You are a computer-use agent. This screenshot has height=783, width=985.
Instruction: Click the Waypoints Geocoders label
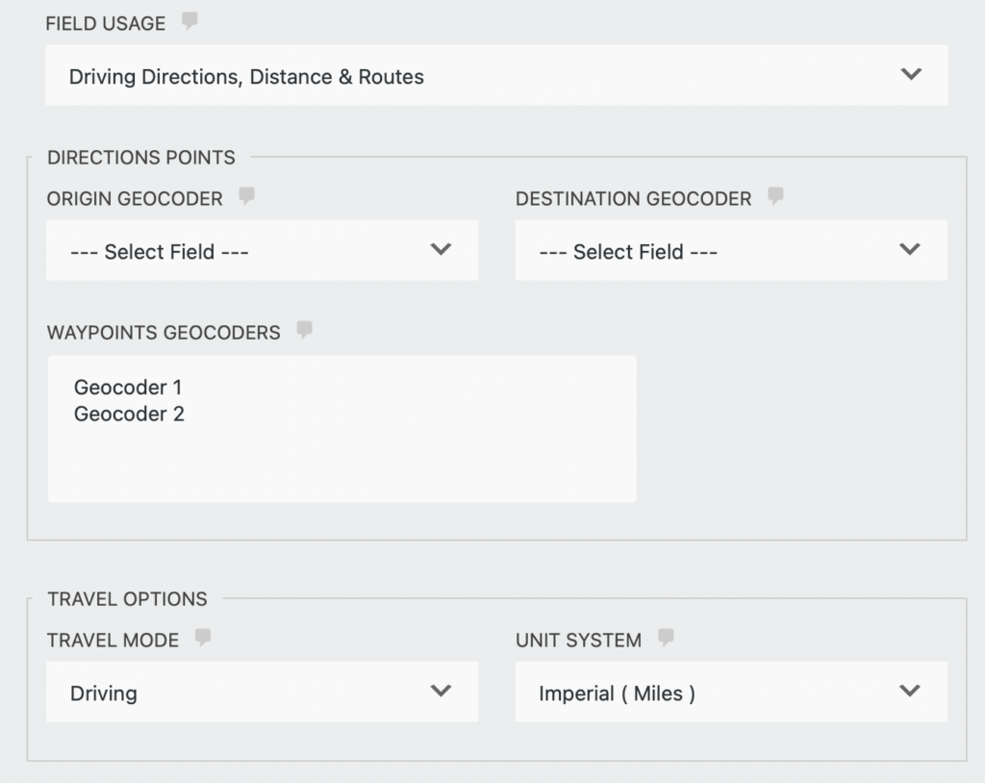tap(164, 333)
